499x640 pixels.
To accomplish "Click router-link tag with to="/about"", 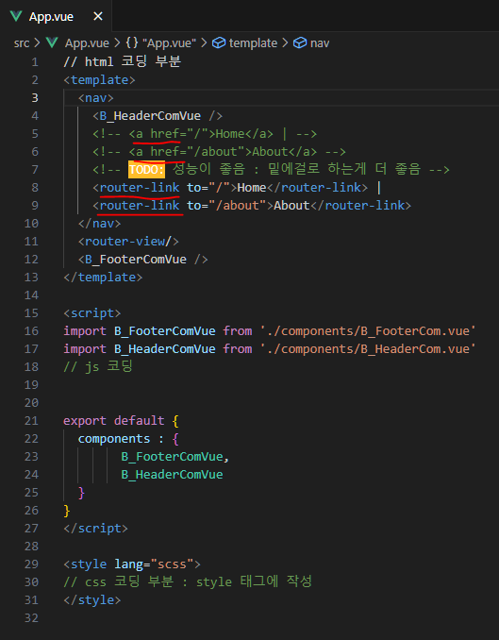I will pos(252,205).
